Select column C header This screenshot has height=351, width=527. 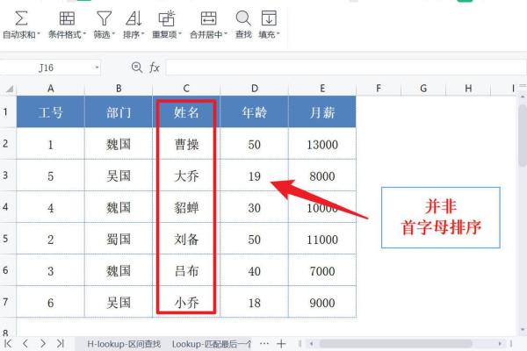(x=186, y=89)
